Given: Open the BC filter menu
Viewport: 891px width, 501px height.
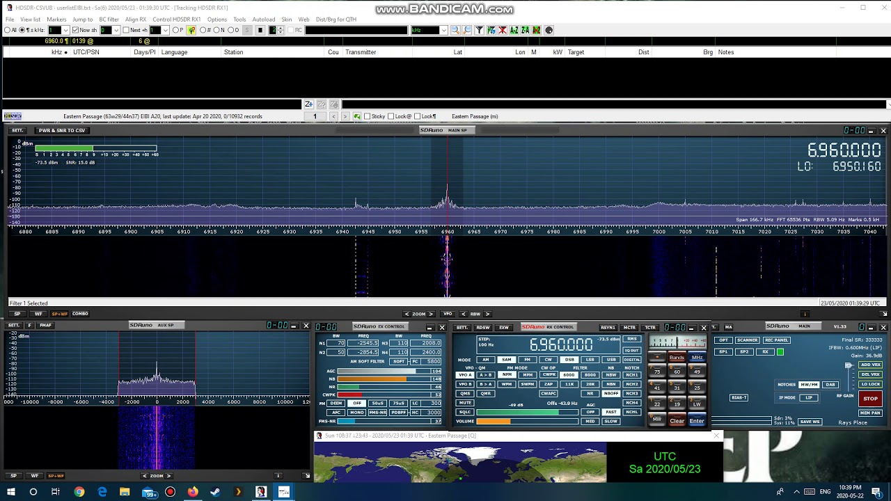Looking at the screenshot, I should (x=109, y=19).
